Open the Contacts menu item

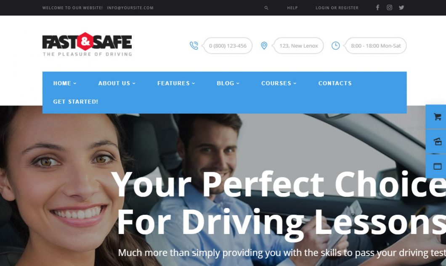[335, 83]
